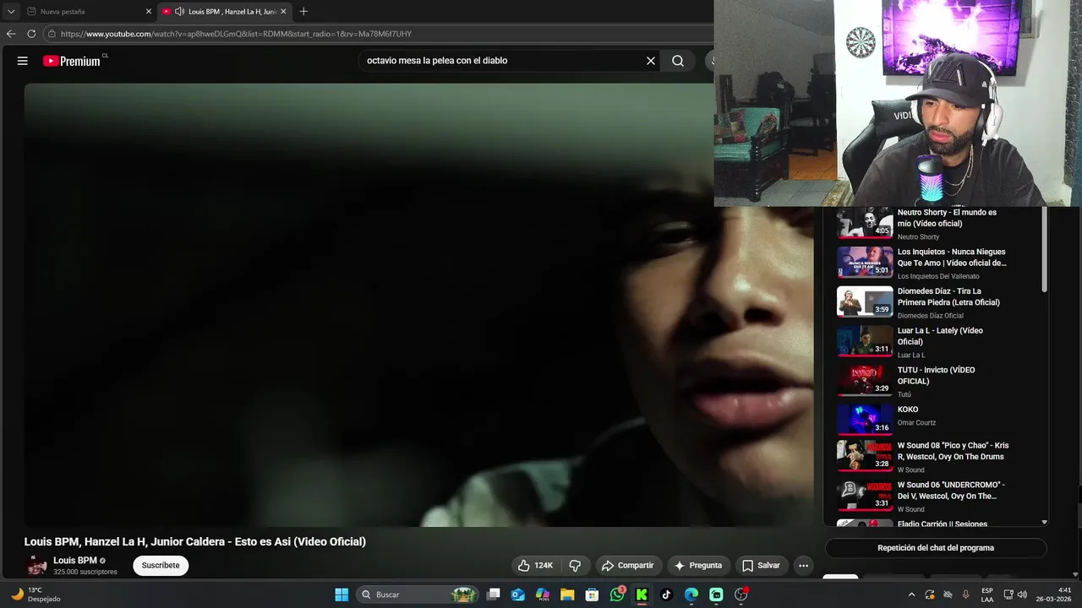Screen dimensions: 1082x608
Task: Select W Sound 06 UNDERCROMO title
Action: tap(951, 491)
